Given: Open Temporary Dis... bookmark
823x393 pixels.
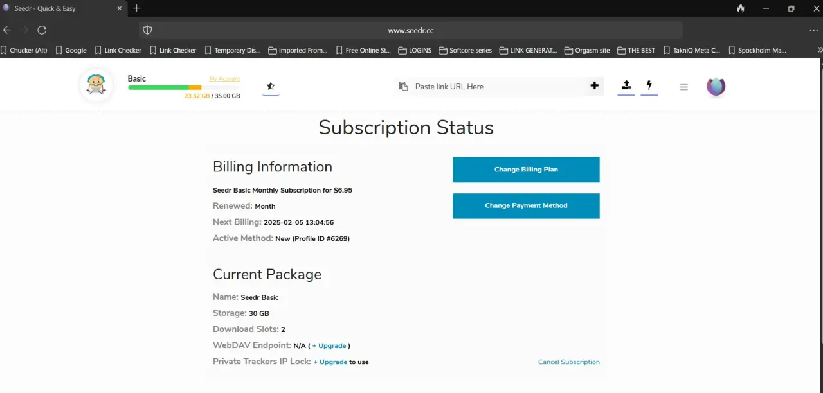Looking at the screenshot, I should click(232, 50).
